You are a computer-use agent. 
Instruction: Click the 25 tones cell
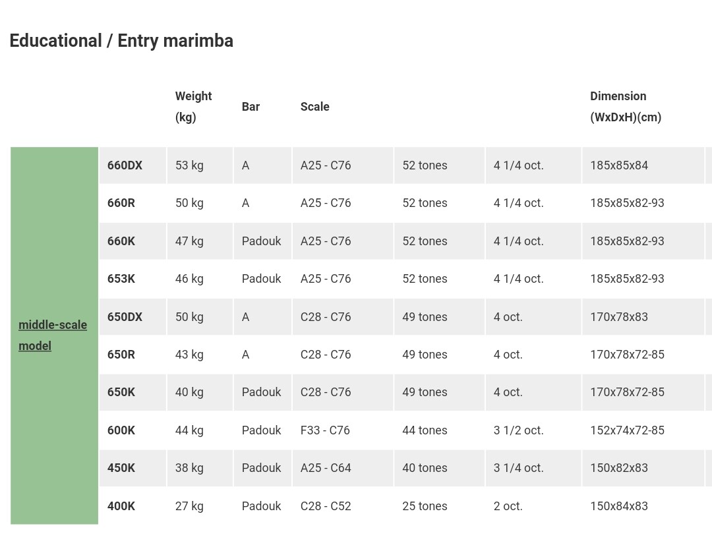click(x=425, y=506)
